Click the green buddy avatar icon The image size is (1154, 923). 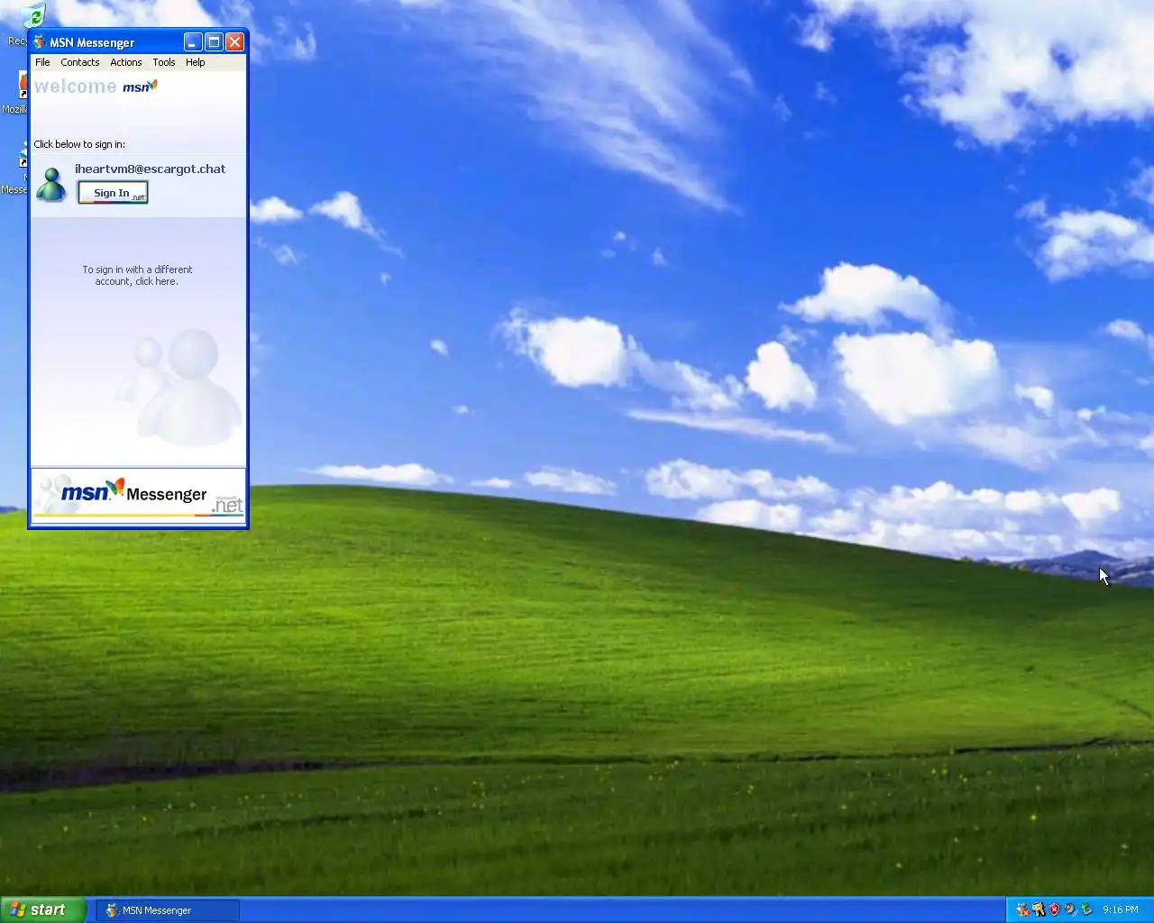(x=51, y=185)
